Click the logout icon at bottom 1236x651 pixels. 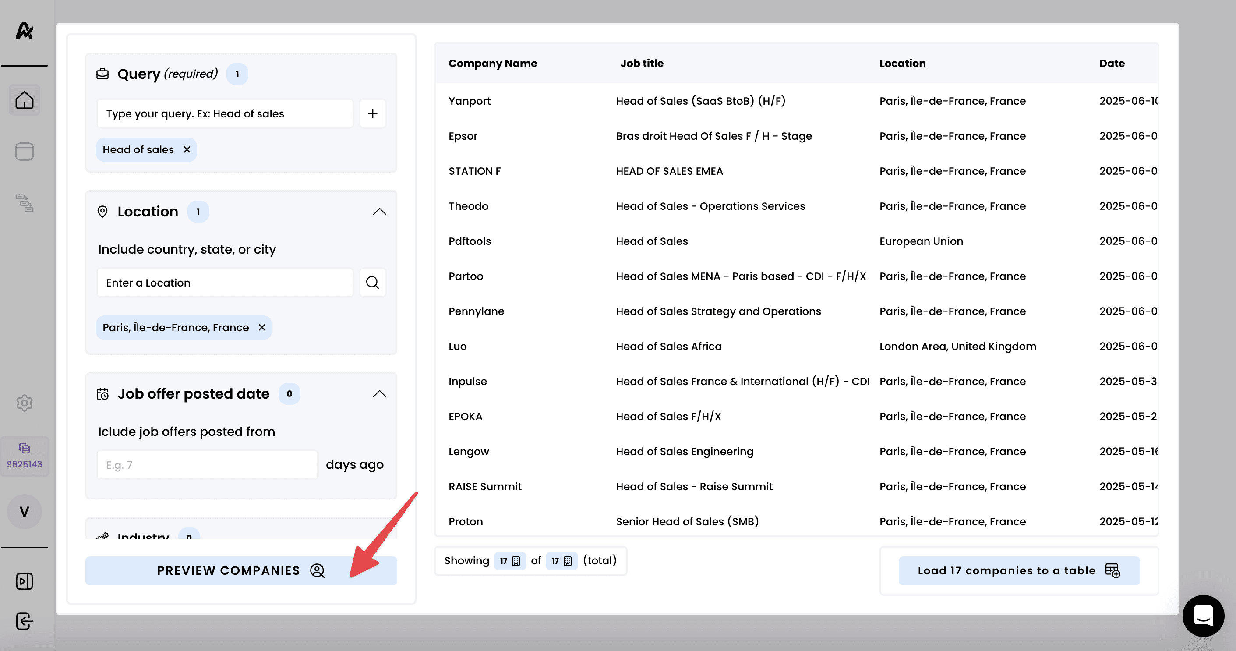[x=25, y=621]
